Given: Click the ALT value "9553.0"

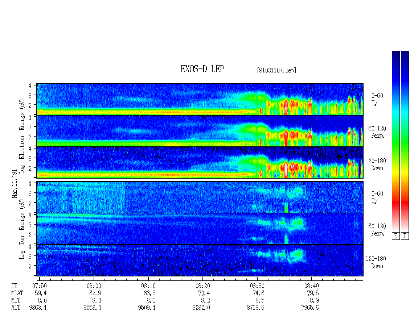Looking at the screenshot, I should [92, 308].
